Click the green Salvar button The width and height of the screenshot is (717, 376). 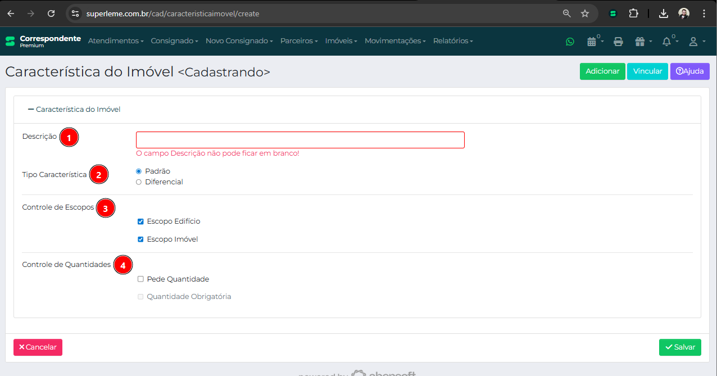point(680,347)
